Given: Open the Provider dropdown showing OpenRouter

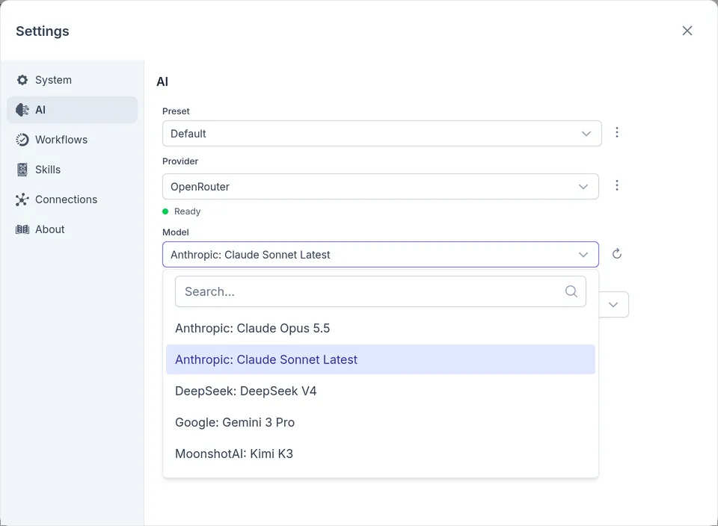Looking at the screenshot, I should (381, 187).
